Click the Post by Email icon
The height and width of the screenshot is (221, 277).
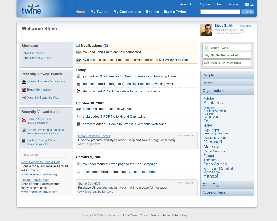(206, 63)
